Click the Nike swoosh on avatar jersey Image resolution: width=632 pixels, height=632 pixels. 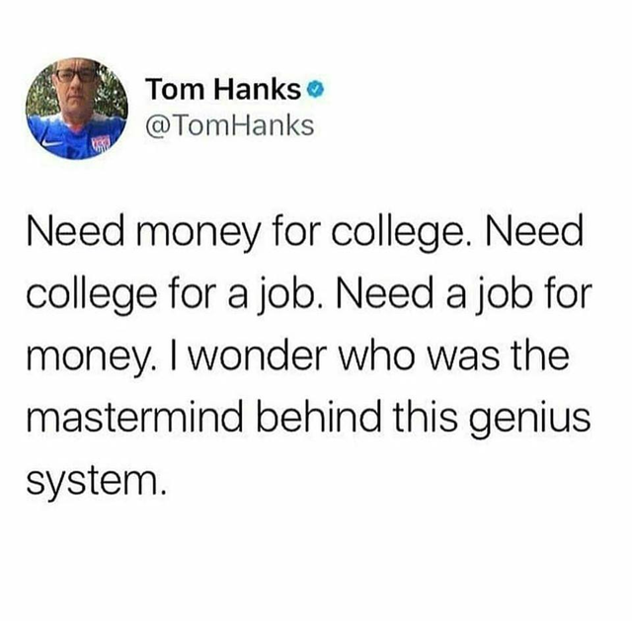(52, 142)
